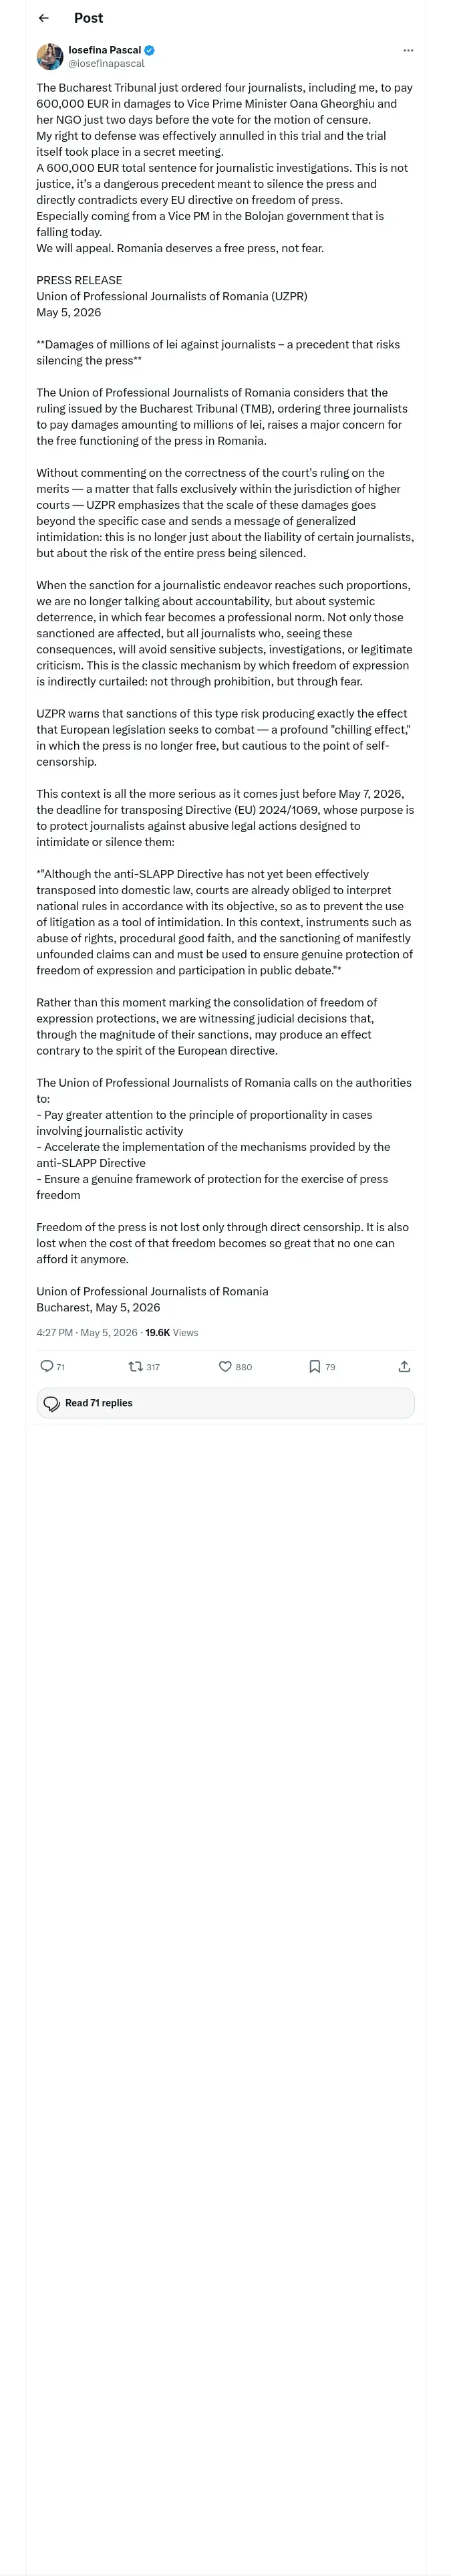Viewport: 451px width, 2576px height.
Task: Bookmark this post
Action: tap(315, 1366)
